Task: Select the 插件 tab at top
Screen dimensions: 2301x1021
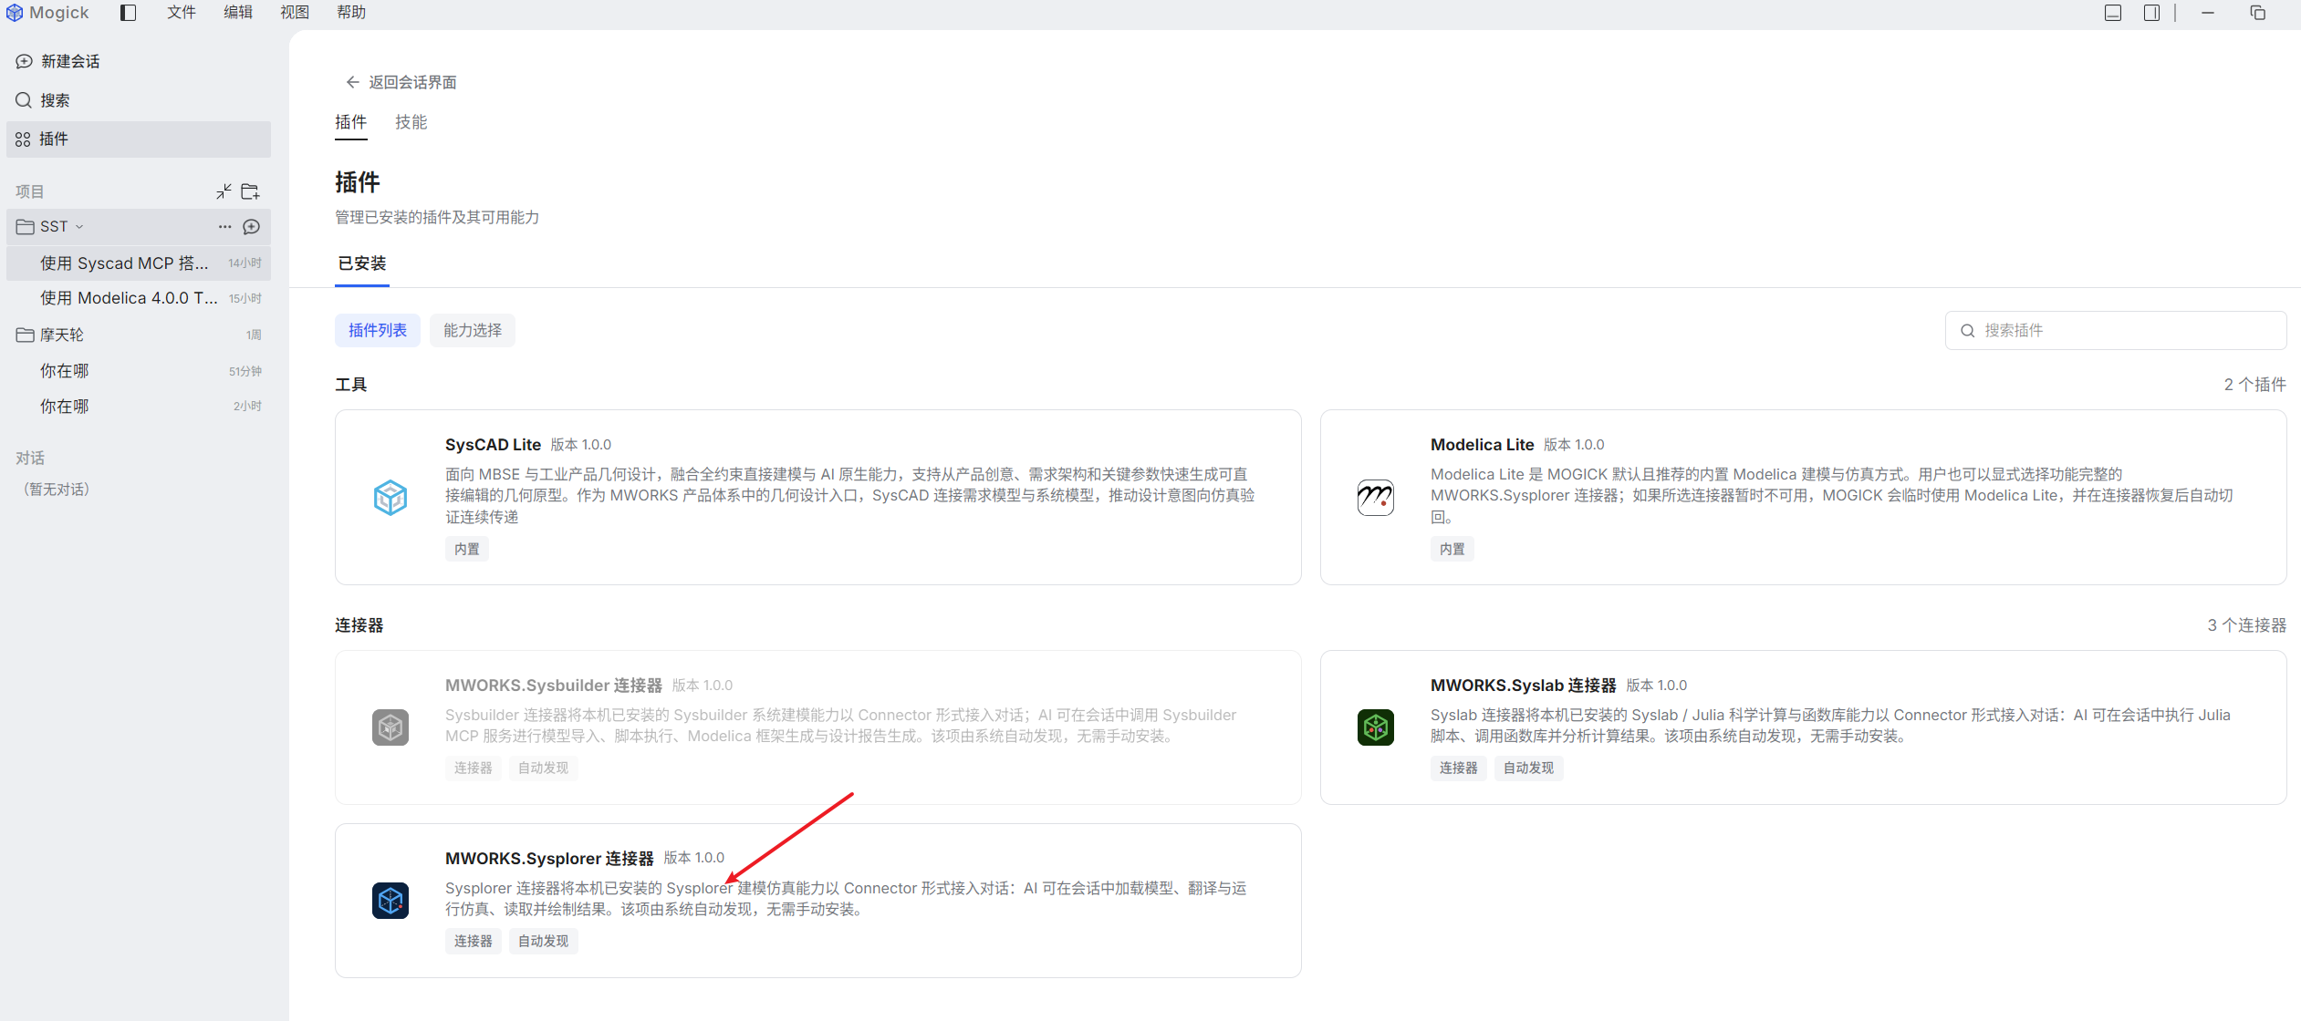Action: [351, 122]
